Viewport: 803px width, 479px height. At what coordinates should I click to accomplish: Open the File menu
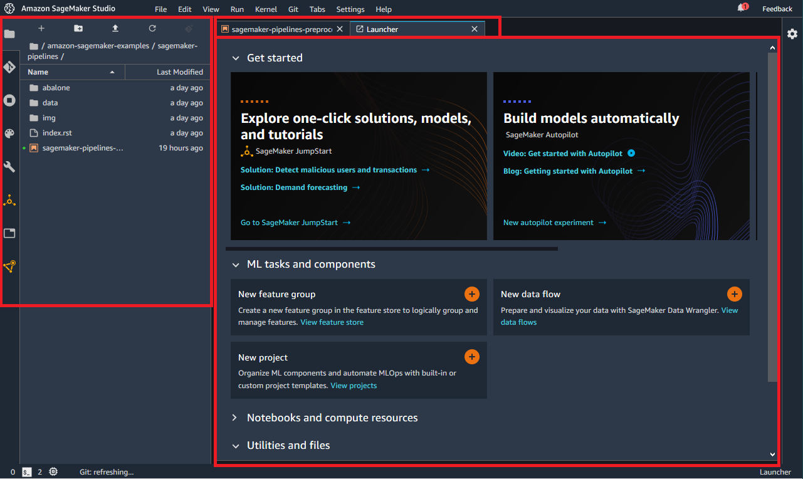point(160,9)
